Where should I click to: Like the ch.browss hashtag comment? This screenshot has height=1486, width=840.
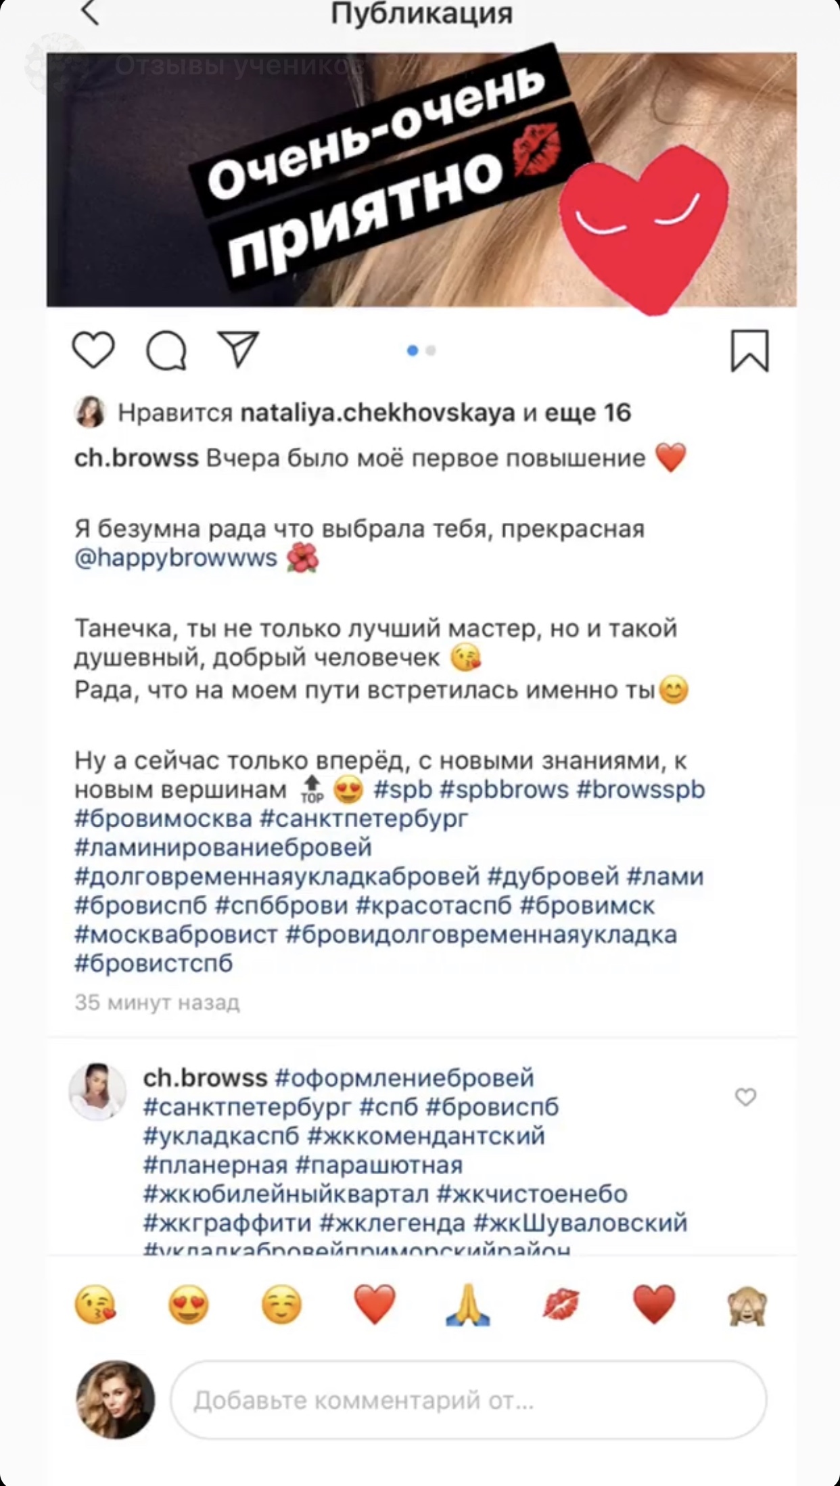[x=745, y=1096]
